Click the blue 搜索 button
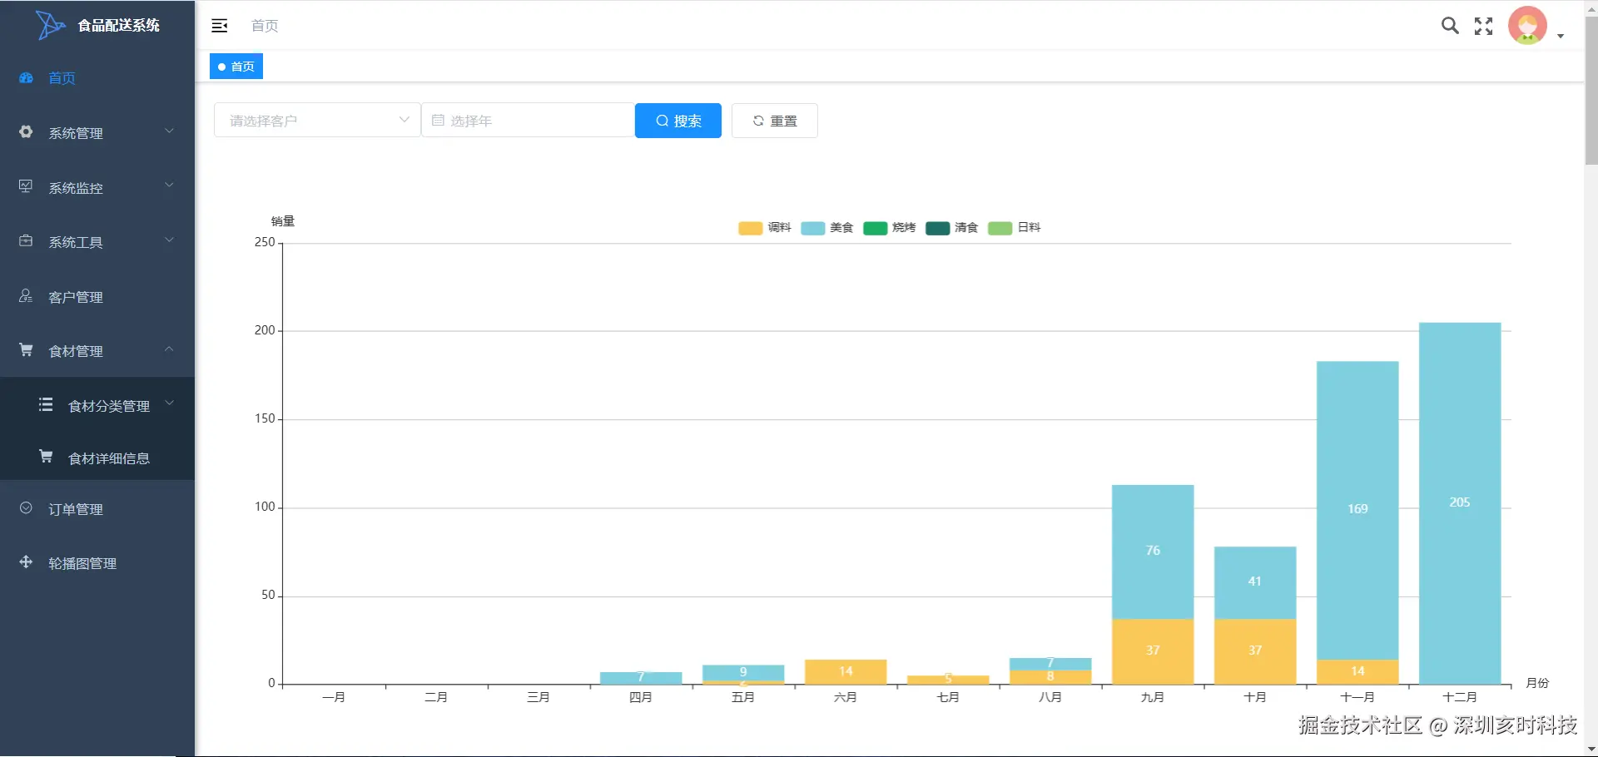This screenshot has width=1598, height=757. tap(677, 121)
